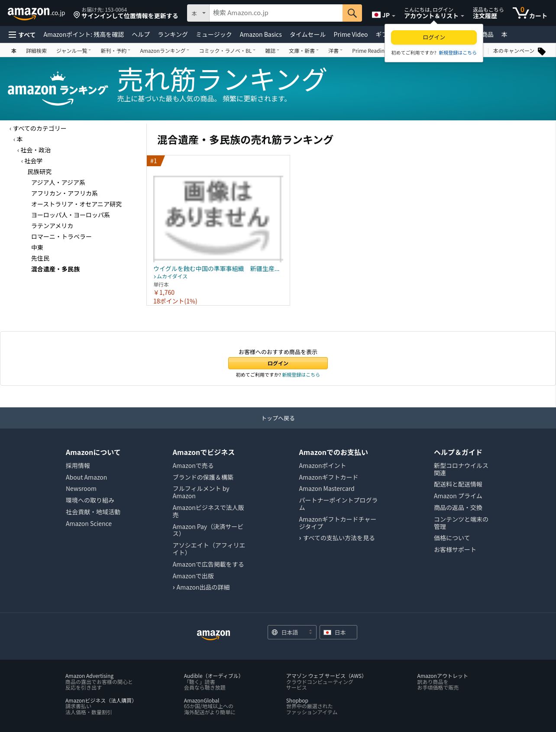The width and height of the screenshot is (556, 732).
Task: Click the Japan flag JP language selector
Action: (384, 15)
